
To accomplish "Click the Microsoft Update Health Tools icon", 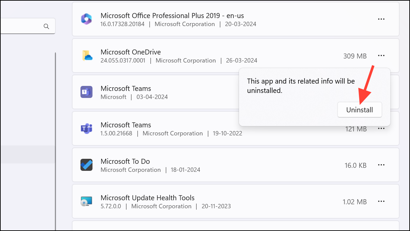I will click(x=86, y=201).
